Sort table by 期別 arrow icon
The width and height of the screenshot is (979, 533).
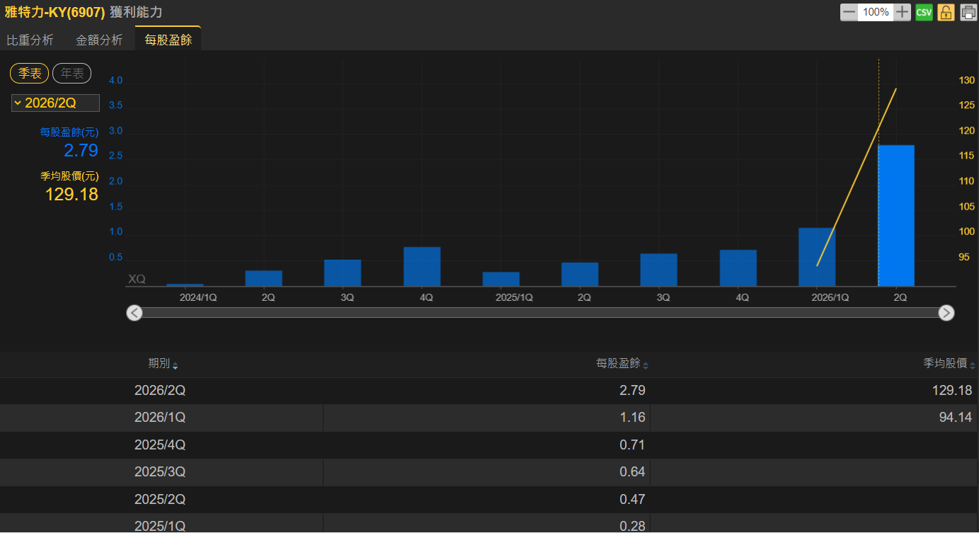click(x=176, y=365)
